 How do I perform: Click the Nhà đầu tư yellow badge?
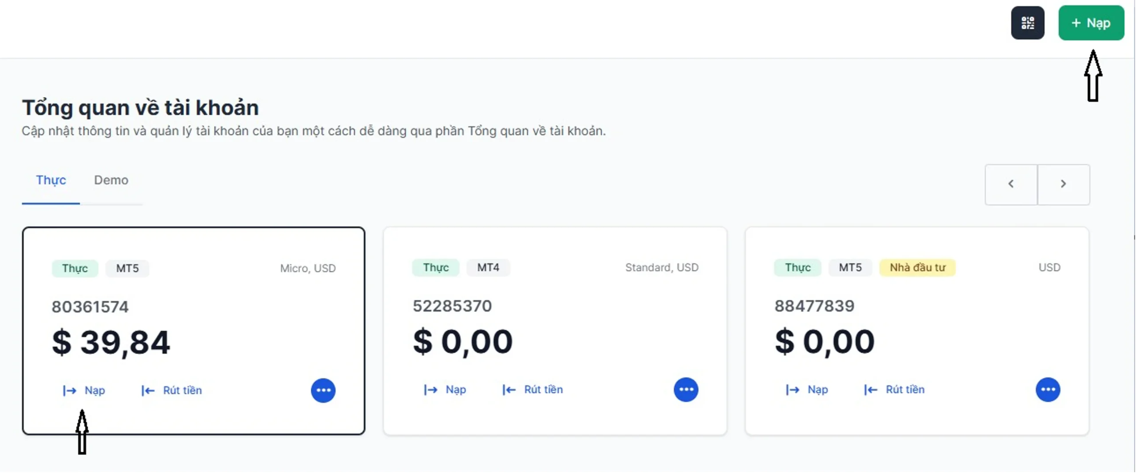pyautogui.click(x=917, y=267)
